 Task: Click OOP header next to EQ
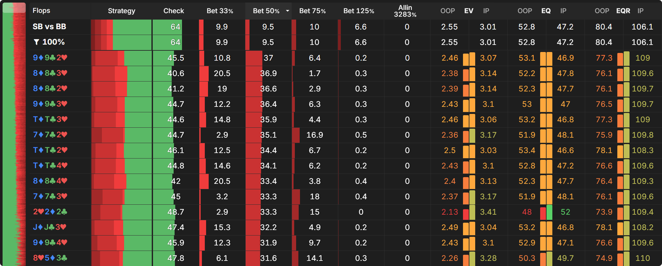[x=525, y=11]
